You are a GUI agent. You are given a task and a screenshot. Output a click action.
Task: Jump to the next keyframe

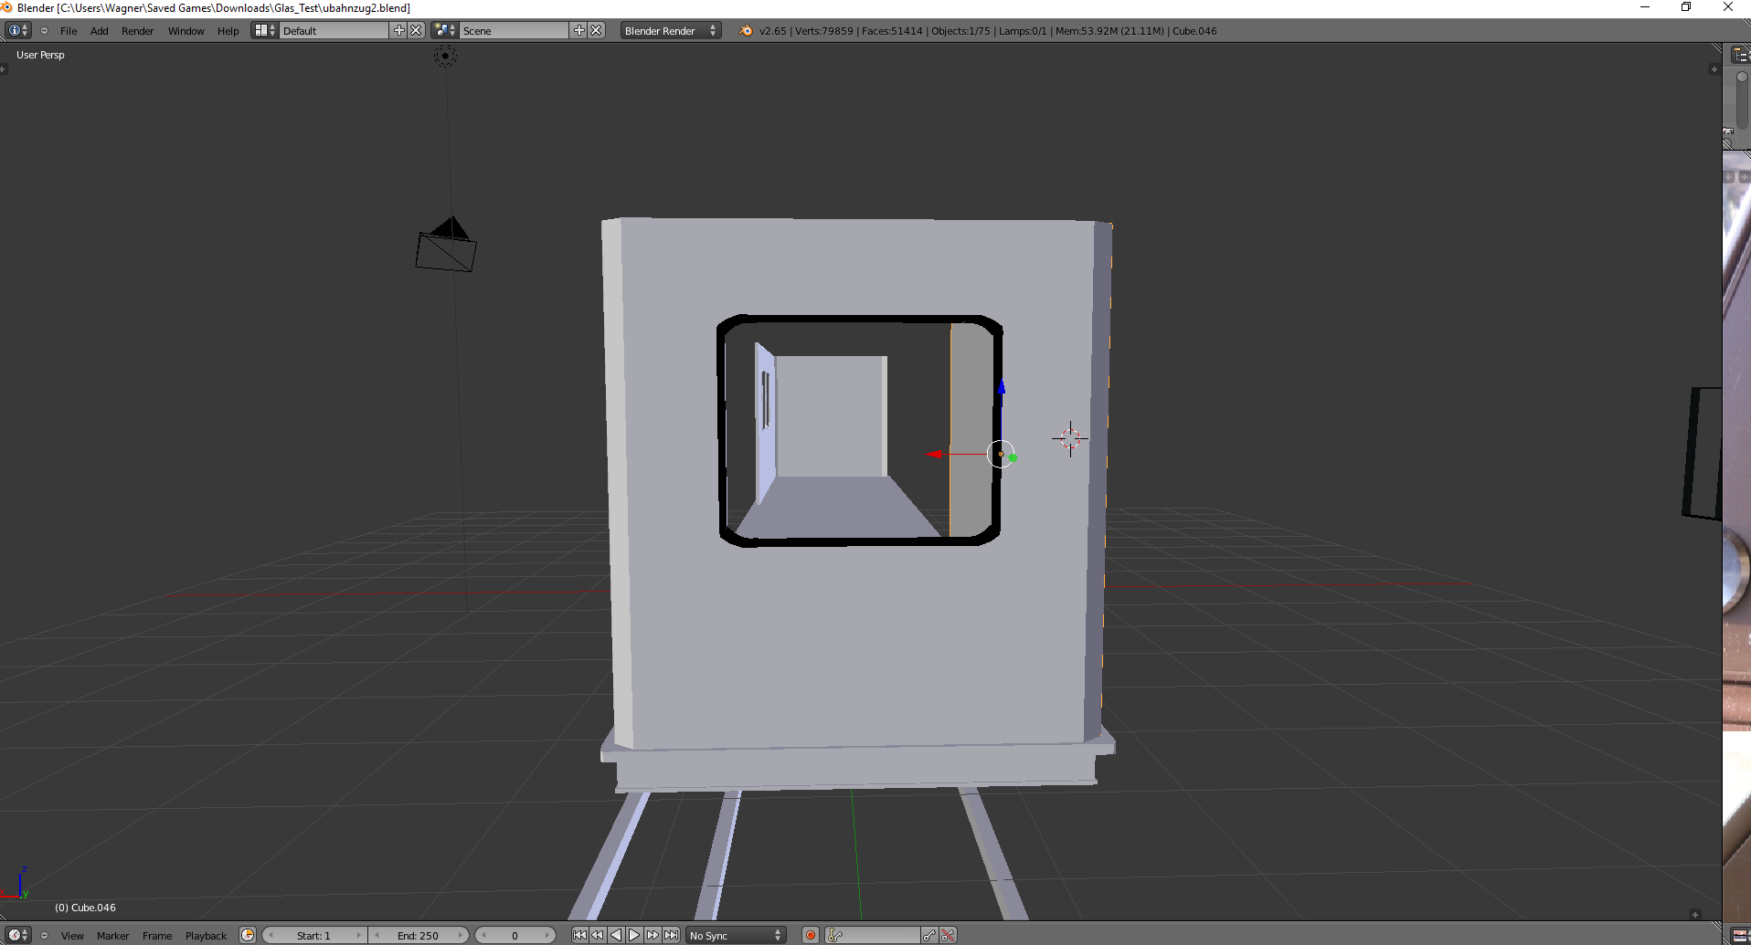653,935
